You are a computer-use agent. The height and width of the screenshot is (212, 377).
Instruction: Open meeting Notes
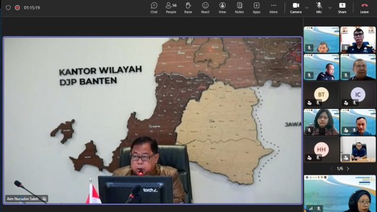point(239,8)
